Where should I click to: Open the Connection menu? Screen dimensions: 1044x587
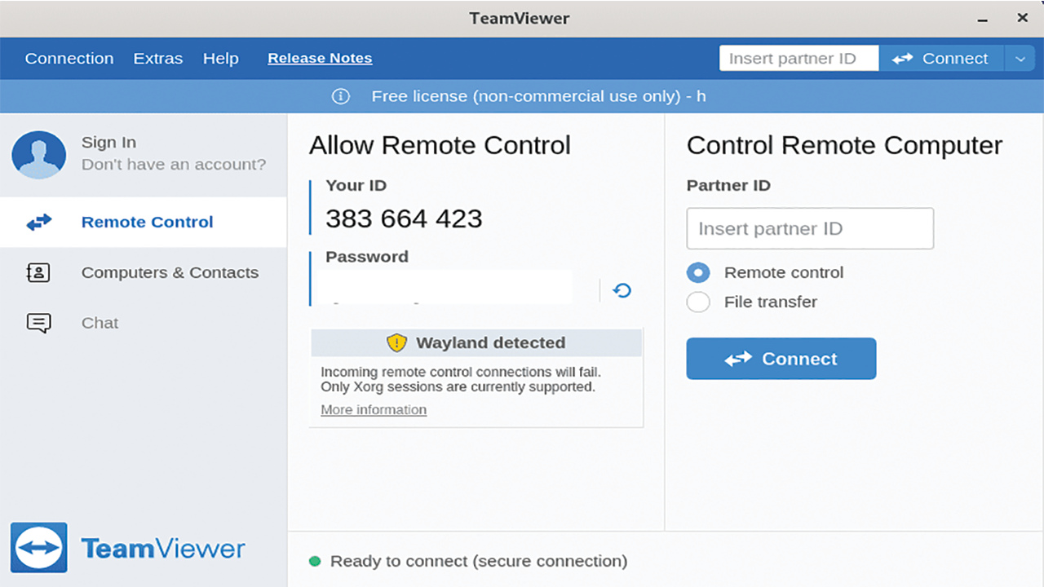click(x=69, y=58)
